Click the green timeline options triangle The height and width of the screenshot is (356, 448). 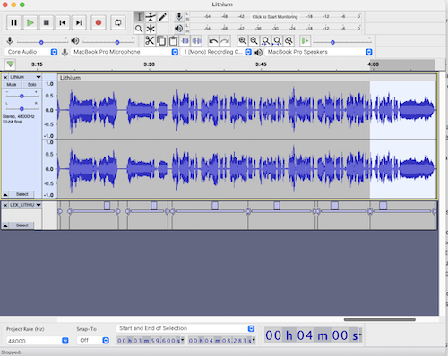coord(10,64)
